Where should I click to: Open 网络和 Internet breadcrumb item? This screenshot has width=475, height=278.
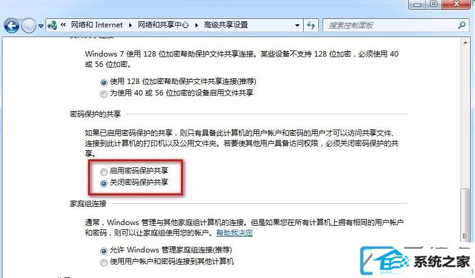click(97, 25)
